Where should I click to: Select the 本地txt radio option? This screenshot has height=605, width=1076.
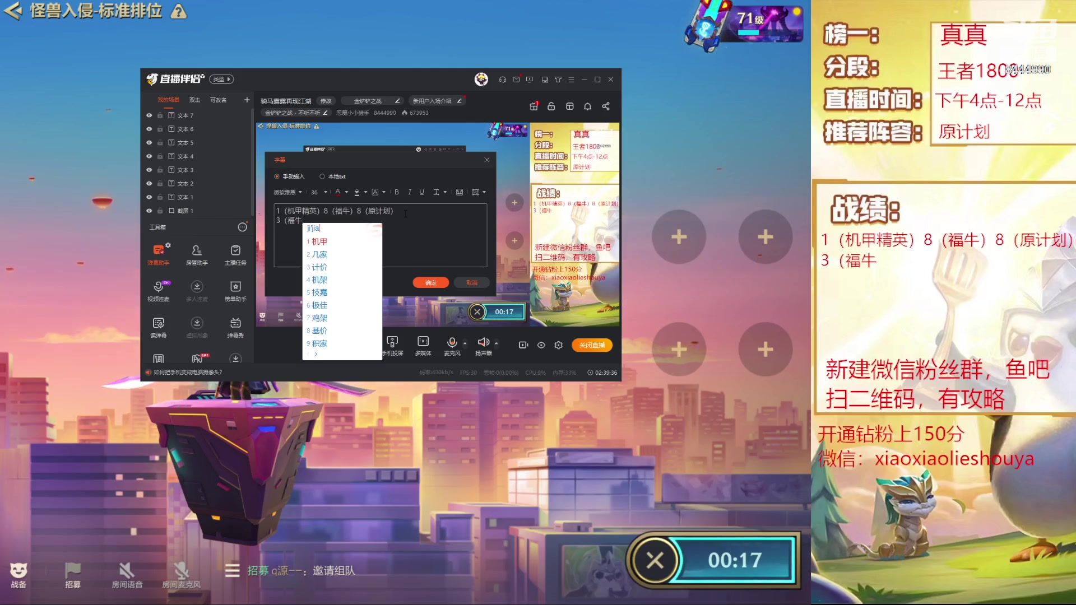click(332, 176)
